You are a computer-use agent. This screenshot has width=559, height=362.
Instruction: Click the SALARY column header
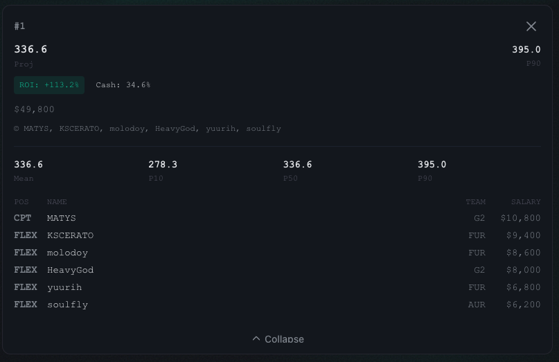[x=525, y=202]
